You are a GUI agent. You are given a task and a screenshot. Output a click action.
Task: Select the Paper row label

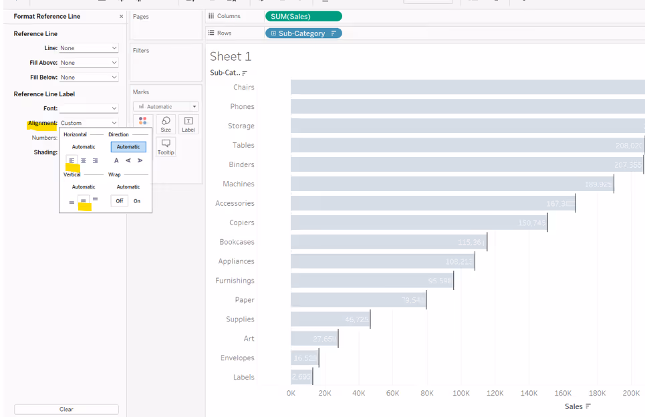(245, 300)
